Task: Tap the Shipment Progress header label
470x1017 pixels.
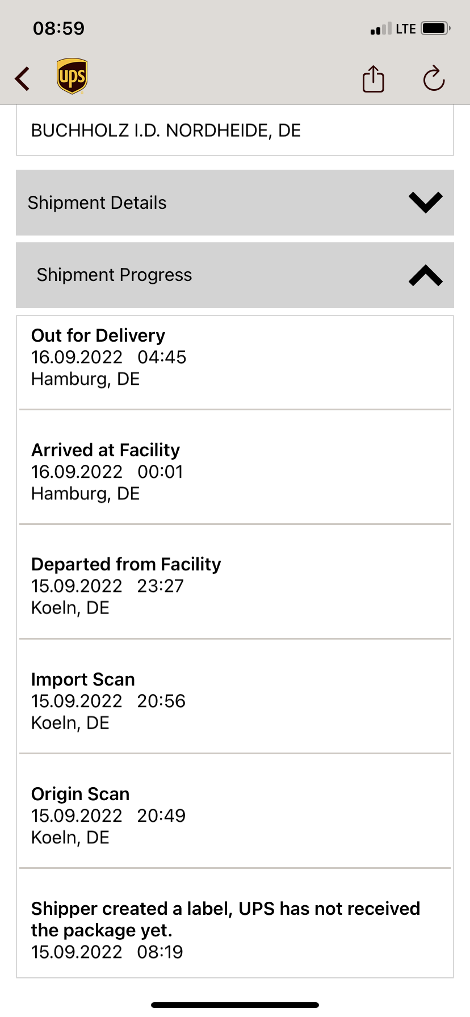Action: click(x=114, y=275)
